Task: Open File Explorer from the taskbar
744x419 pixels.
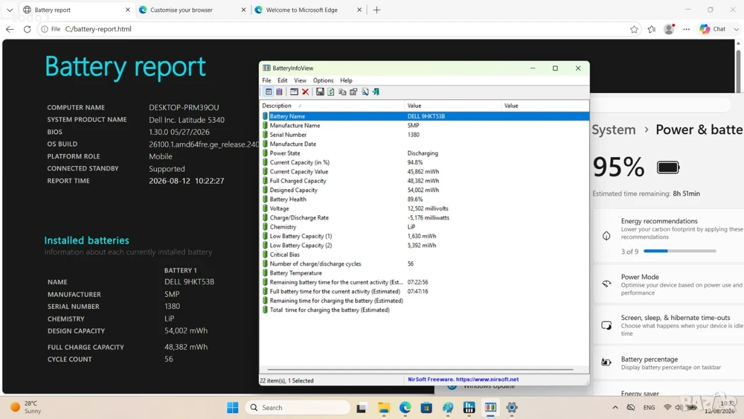Action: click(384, 407)
